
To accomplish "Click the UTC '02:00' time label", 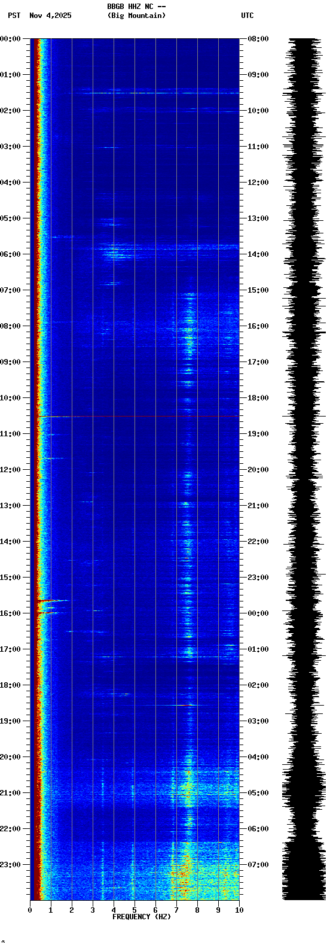I will (x=258, y=685).
